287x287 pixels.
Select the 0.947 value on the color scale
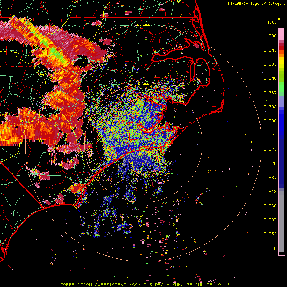tap(270, 50)
